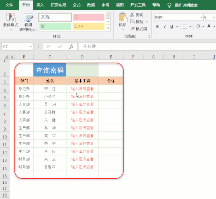Select the 备注 header cell
216x199 pixels.
pyautogui.click(x=111, y=81)
